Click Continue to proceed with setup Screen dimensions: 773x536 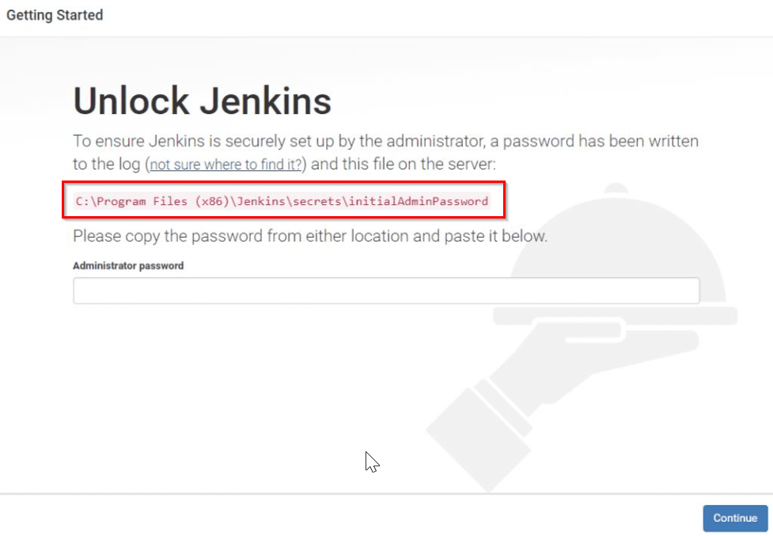[734, 518]
